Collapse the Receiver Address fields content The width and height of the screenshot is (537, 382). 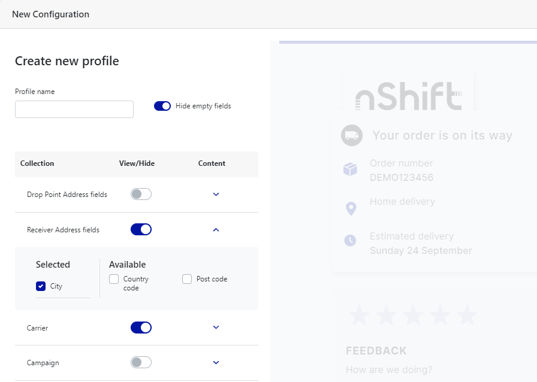click(x=216, y=229)
